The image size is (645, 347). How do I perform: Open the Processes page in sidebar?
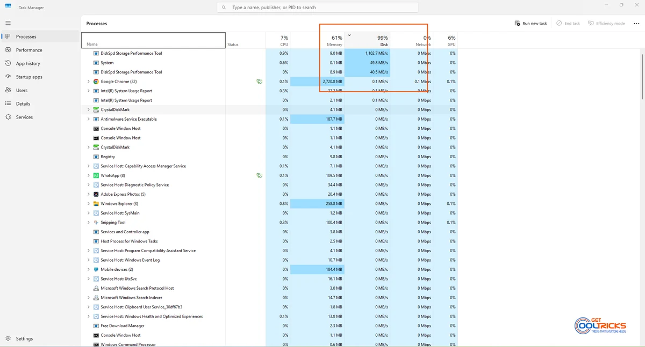coord(41,36)
